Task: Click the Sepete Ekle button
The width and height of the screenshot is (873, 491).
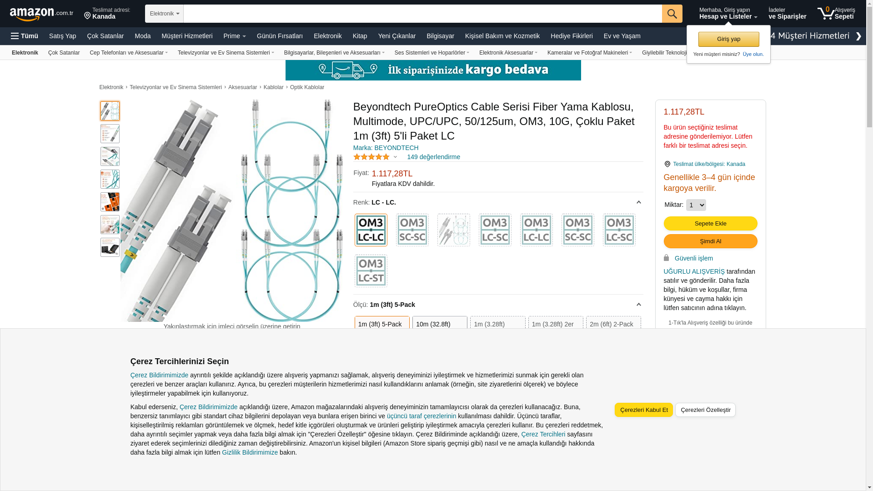Action: click(x=710, y=223)
